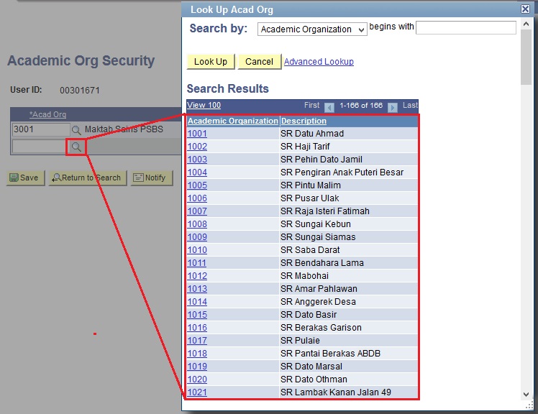The width and height of the screenshot is (538, 414).
Task: Click SR Pantai Berakas ABDB description
Action: point(331,354)
